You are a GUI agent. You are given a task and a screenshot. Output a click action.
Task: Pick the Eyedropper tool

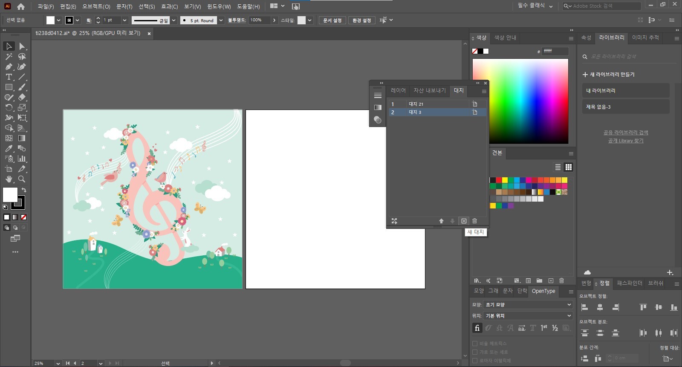coord(9,148)
